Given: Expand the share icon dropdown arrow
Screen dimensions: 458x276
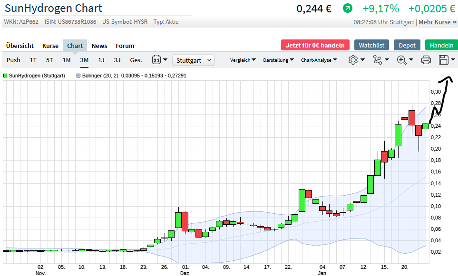Looking at the screenshot, I should (387, 60).
